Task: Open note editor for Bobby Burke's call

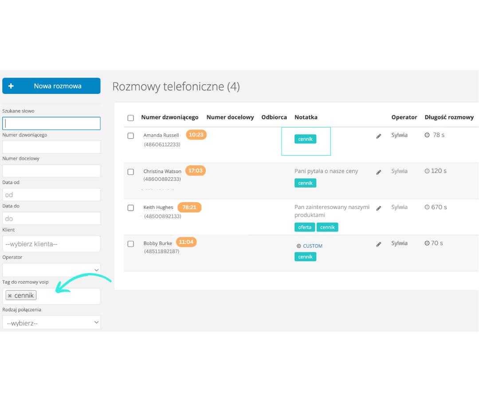Action: point(378,244)
